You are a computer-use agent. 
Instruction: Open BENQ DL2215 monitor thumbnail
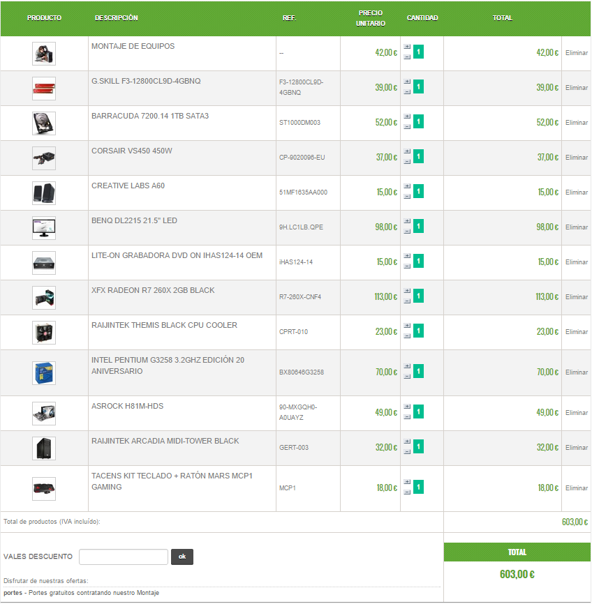click(x=44, y=228)
